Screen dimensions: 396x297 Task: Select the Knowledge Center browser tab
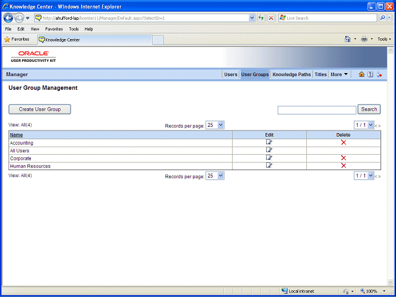point(95,40)
